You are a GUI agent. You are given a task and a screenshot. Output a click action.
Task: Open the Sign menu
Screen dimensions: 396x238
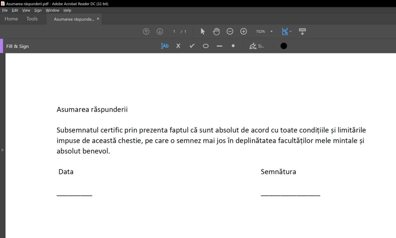point(38,10)
